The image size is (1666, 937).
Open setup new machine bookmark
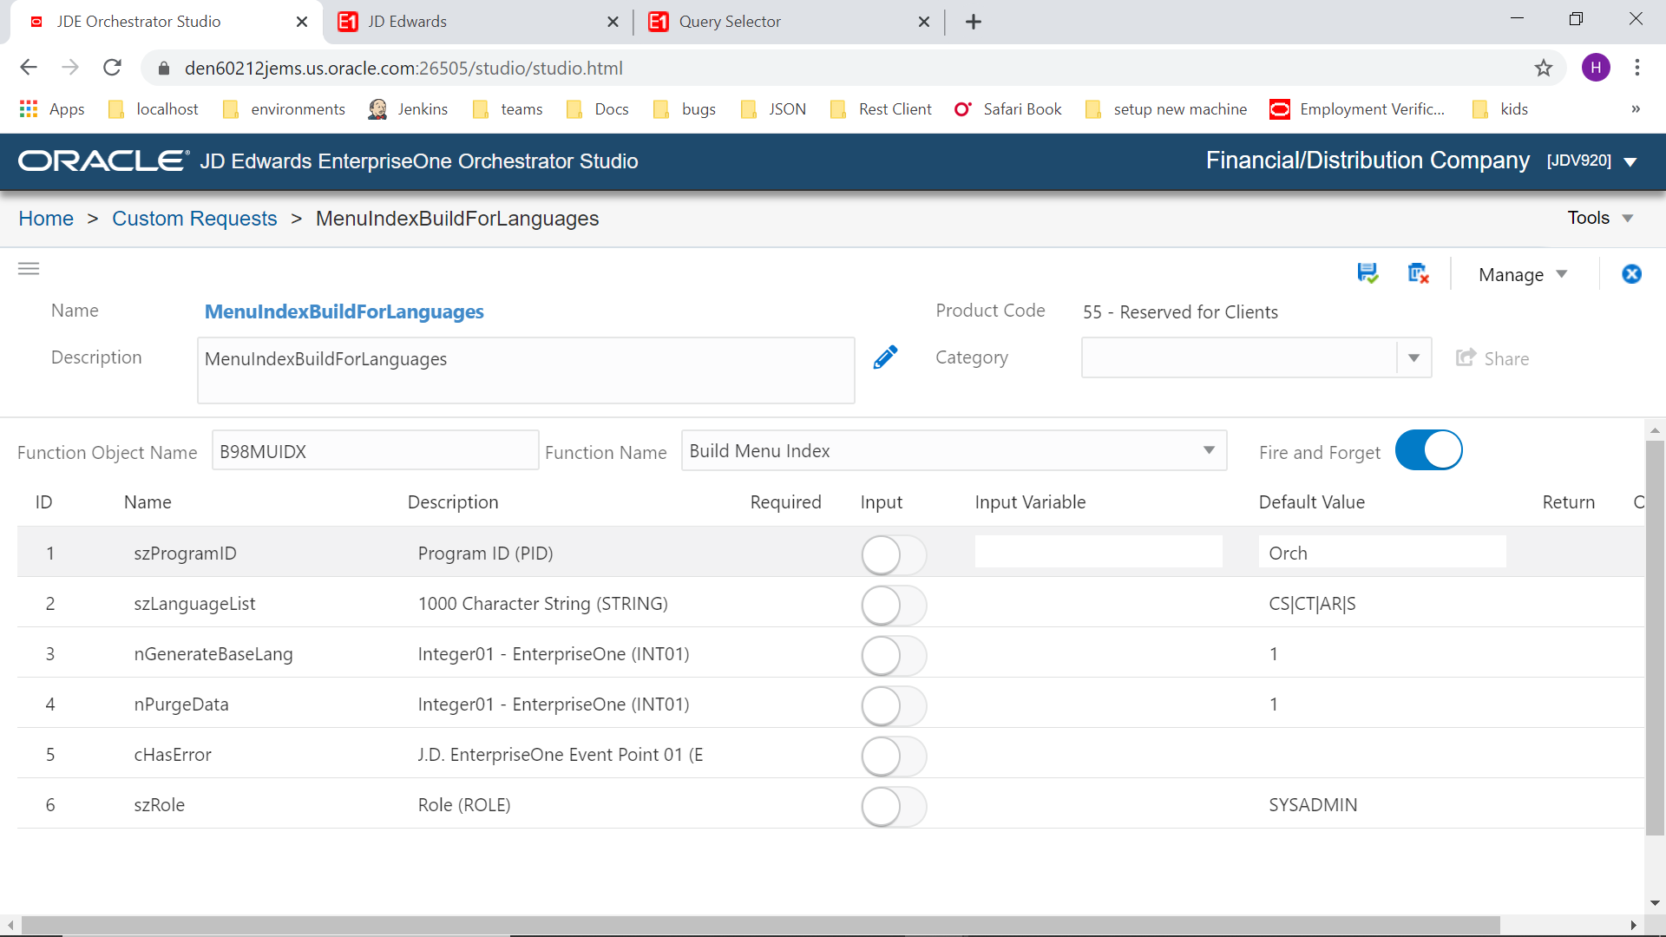1167,109
